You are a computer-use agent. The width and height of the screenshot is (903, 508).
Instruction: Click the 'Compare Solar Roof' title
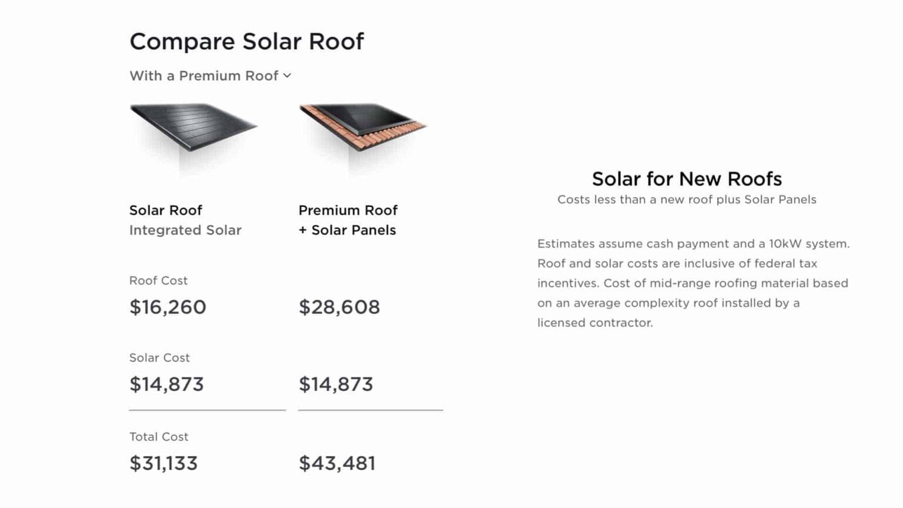[x=247, y=41]
